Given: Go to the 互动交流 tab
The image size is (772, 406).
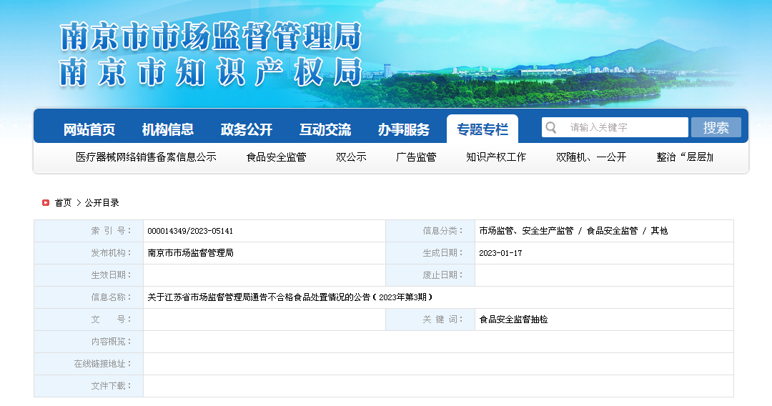Looking at the screenshot, I should (x=325, y=129).
